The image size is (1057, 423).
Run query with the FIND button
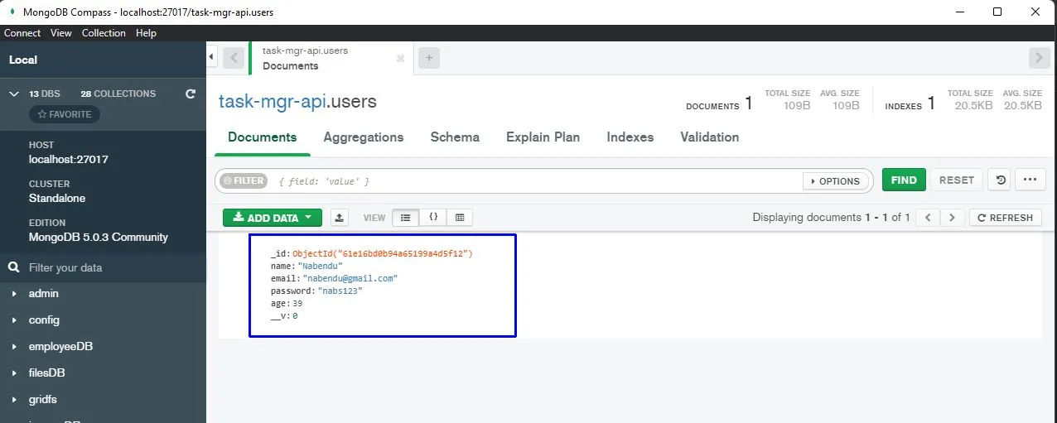(x=904, y=180)
